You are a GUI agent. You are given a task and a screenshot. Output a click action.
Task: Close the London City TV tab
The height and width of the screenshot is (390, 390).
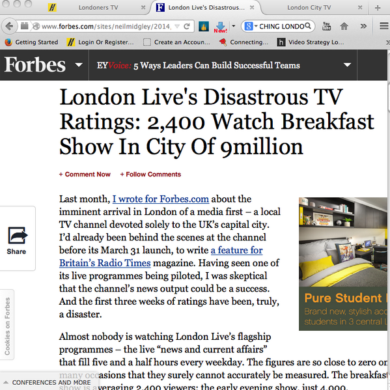pyautogui.click(x=360, y=7)
